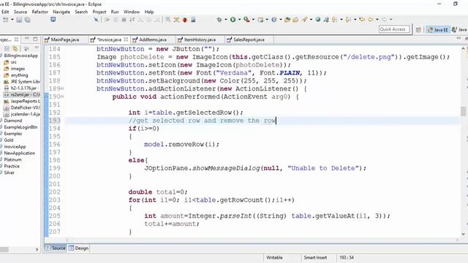Click the Suspend debug icon
This screenshot has width=468, height=263.
116,20
